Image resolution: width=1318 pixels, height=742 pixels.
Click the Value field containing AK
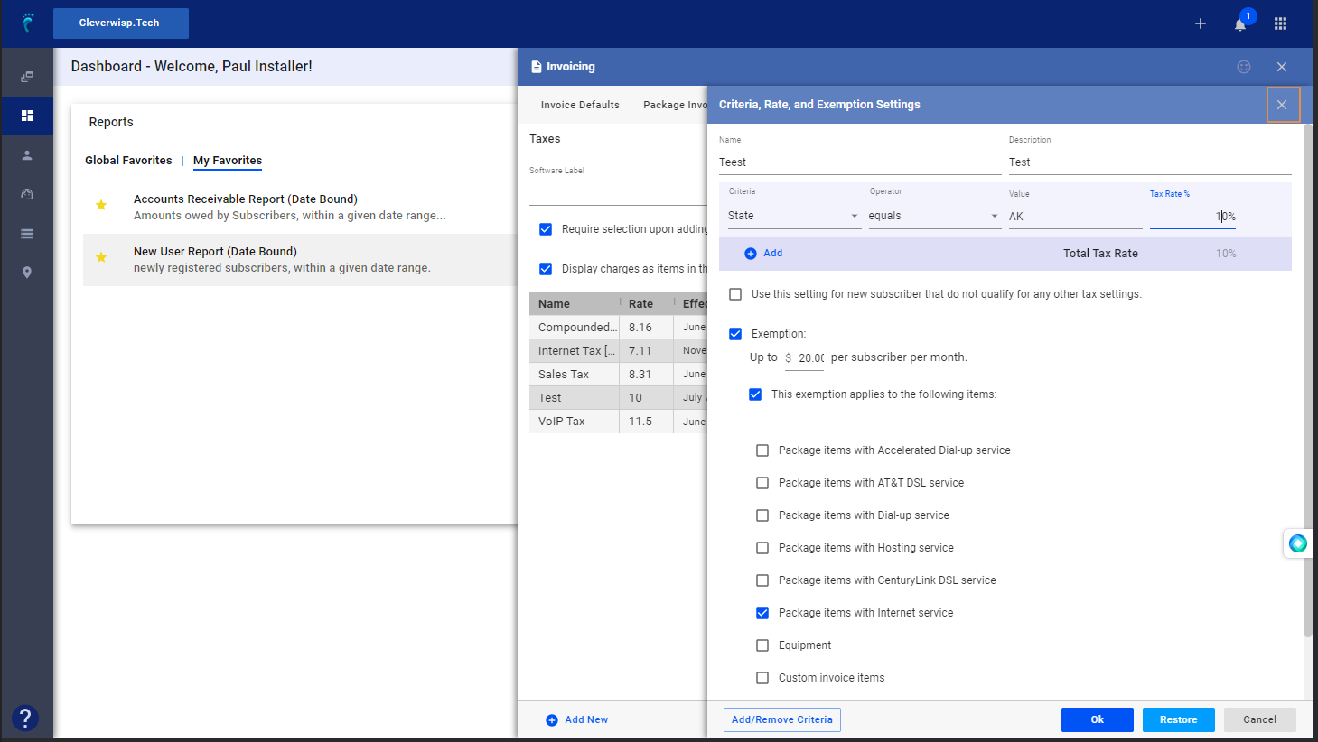coord(1076,217)
